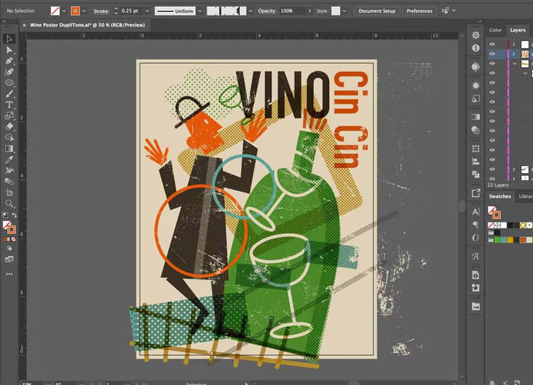Open the Opacity value dropdown arrow
Screen dimensions: 533x385
(310, 11)
